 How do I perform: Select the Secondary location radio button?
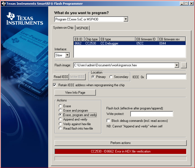[x=111, y=77]
